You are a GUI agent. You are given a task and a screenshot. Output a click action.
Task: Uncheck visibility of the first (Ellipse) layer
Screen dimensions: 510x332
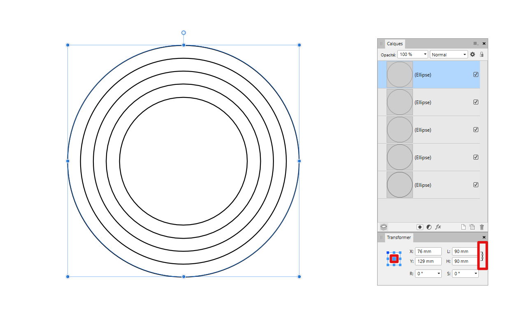click(x=476, y=74)
